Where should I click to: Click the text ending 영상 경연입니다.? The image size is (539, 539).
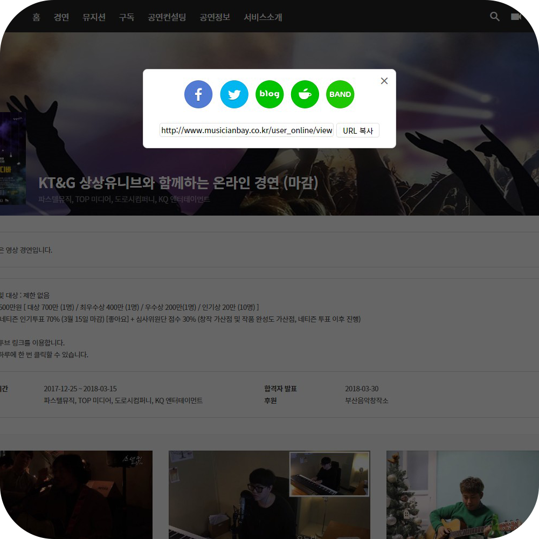(x=26, y=250)
